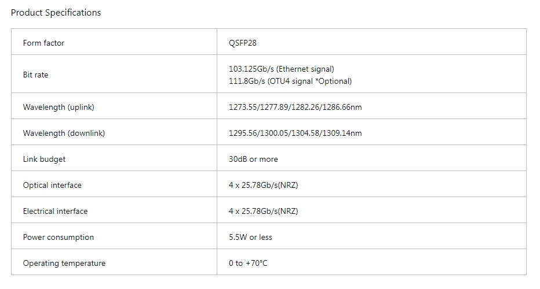Click the 30dB or more value

tap(253, 160)
